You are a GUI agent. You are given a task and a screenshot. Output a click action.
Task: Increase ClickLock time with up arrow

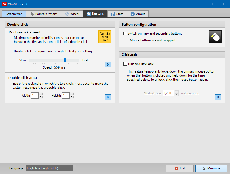click(x=177, y=92)
